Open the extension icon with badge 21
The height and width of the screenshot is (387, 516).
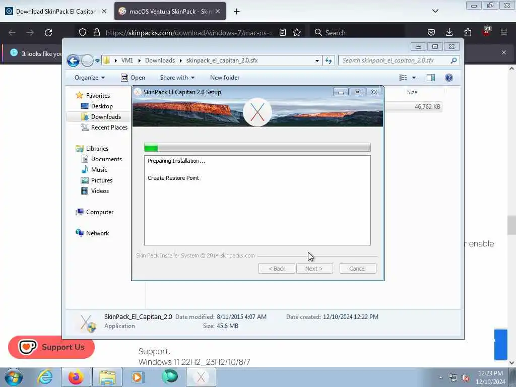point(486,31)
